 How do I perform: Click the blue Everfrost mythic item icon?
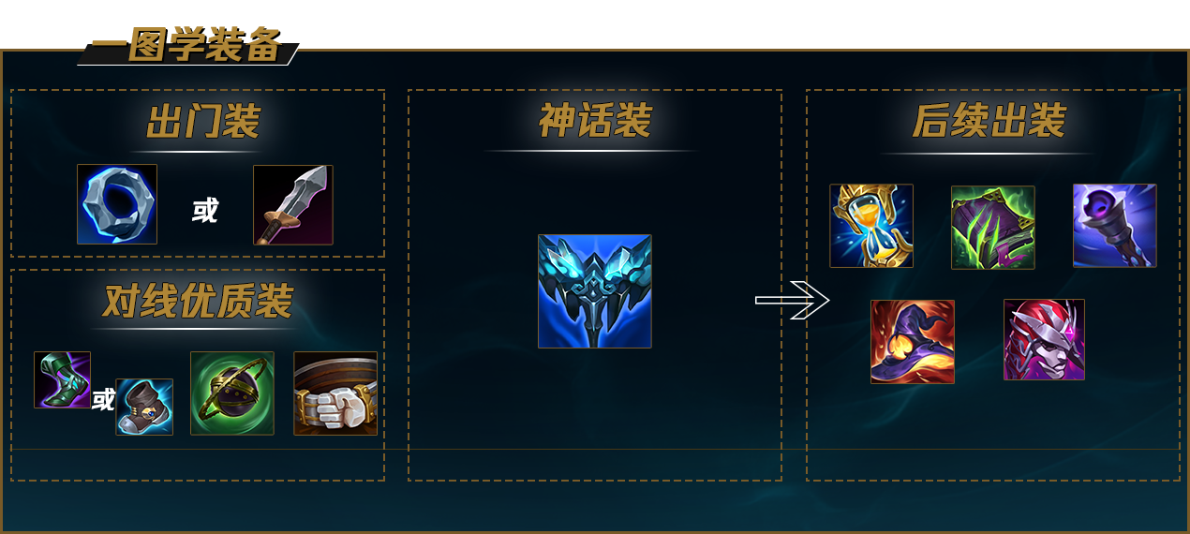click(x=595, y=291)
